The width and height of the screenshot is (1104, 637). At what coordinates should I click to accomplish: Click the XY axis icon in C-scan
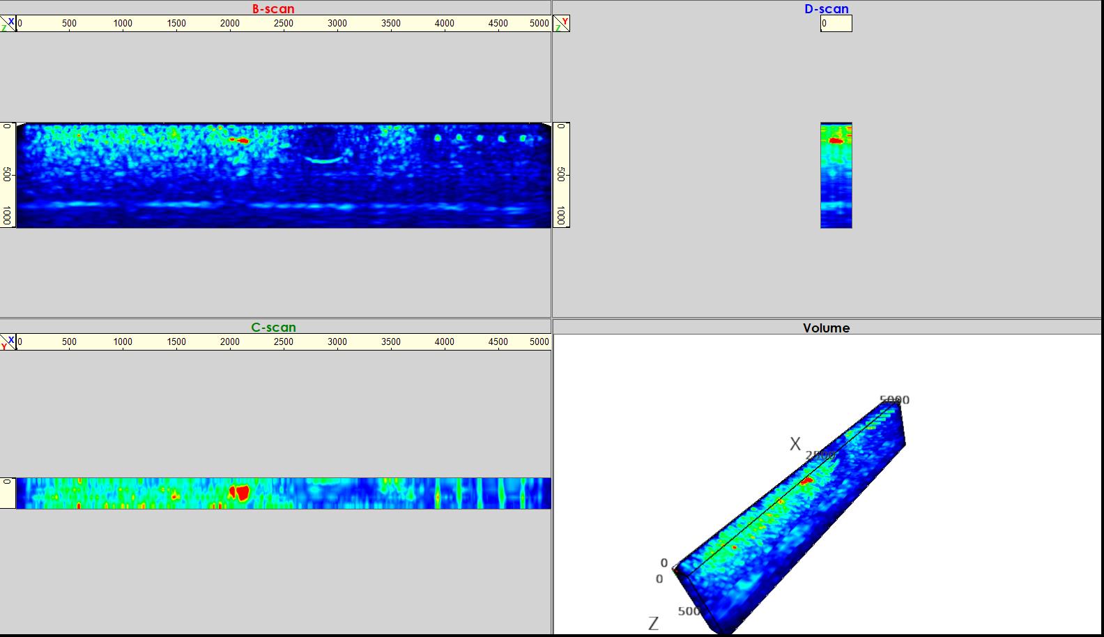tap(8, 341)
